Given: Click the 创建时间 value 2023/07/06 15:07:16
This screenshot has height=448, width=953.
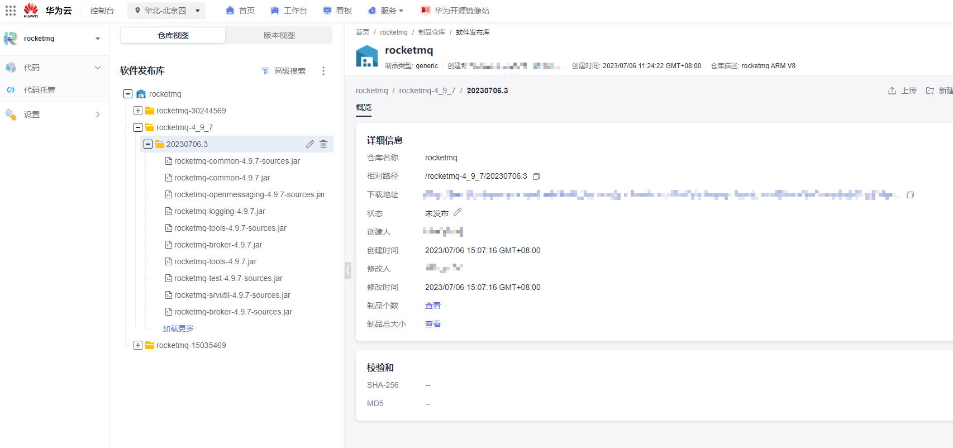Looking at the screenshot, I should pos(483,250).
